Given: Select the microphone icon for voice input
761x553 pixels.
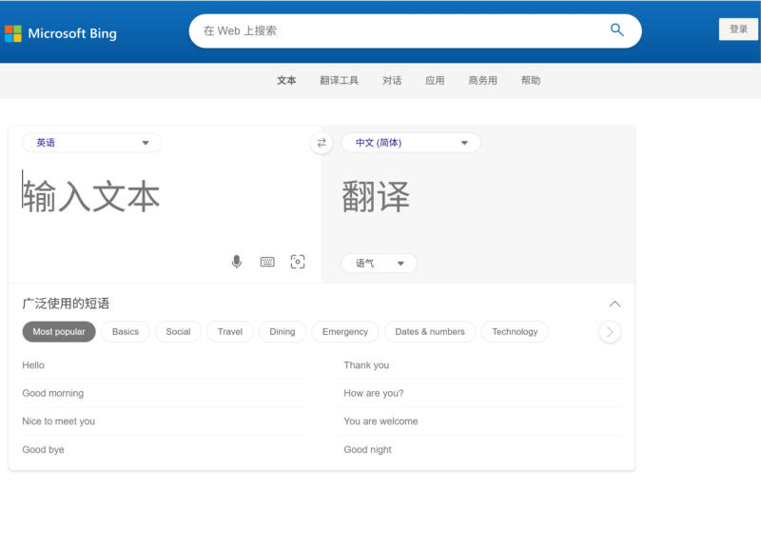Looking at the screenshot, I should [x=236, y=261].
